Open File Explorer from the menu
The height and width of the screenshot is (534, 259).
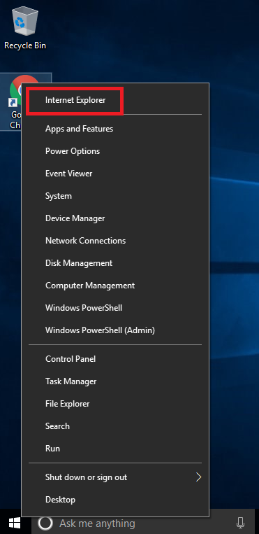click(x=115, y=404)
